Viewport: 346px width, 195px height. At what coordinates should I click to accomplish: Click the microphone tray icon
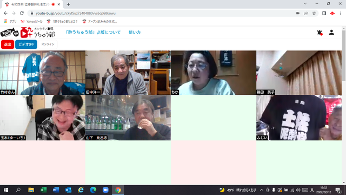coord(274,190)
